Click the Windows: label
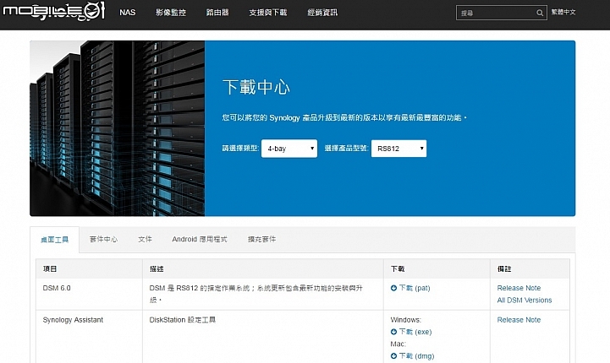This screenshot has height=363, width=610. pos(406,320)
